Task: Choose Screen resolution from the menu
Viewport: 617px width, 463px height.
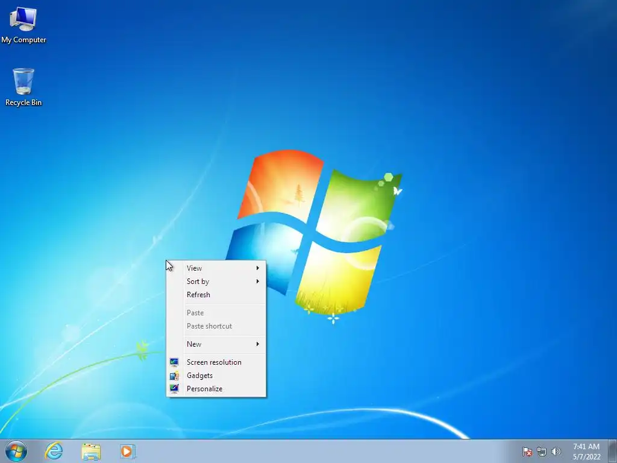Action: [x=216, y=362]
